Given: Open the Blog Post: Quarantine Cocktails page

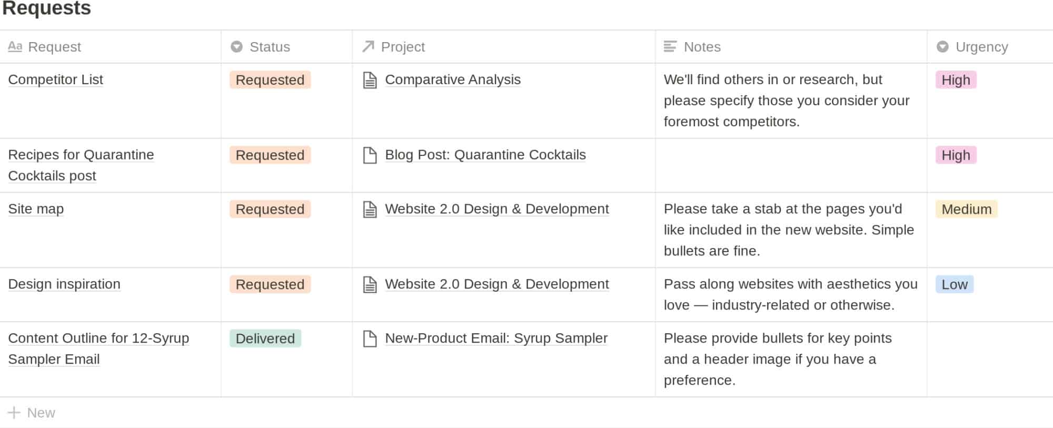Looking at the screenshot, I should (485, 155).
